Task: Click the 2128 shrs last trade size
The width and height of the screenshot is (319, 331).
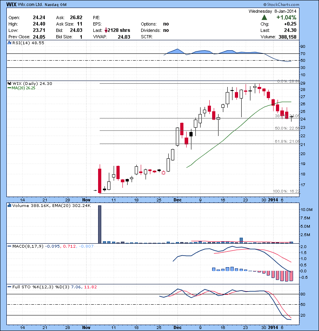Action: [x=119, y=30]
